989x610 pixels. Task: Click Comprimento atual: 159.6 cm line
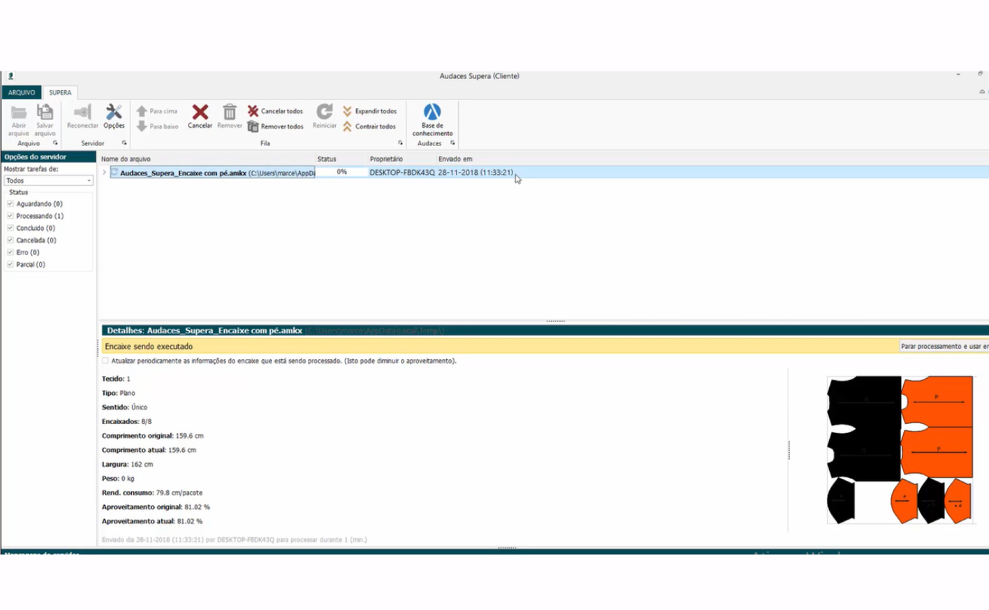pyautogui.click(x=149, y=450)
